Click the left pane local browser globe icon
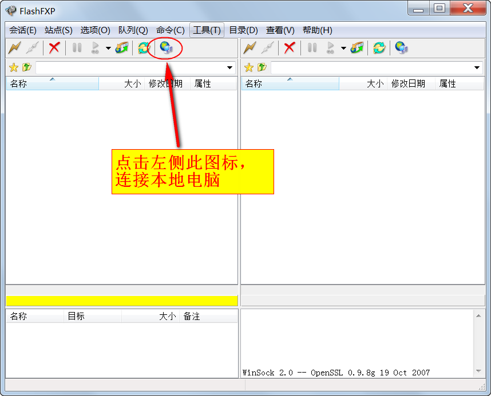The width and height of the screenshot is (491, 396). pos(166,48)
